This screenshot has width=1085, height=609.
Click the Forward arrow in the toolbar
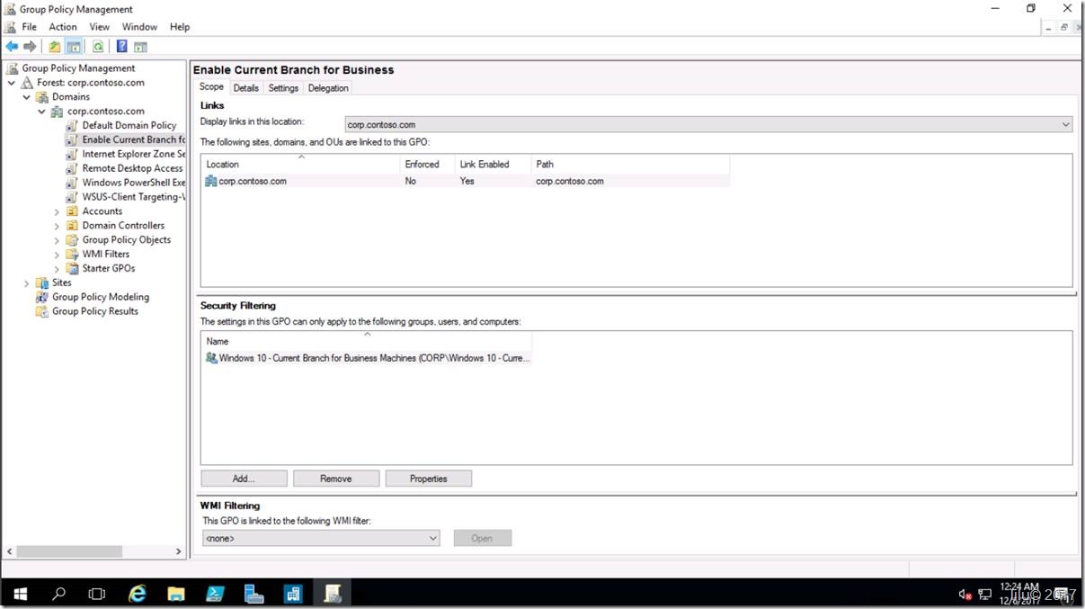click(30, 47)
